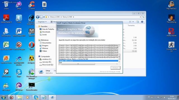This screenshot has width=179, height=100.
Task: Open Vídeos library in the sidebar
Action: coord(44,51)
